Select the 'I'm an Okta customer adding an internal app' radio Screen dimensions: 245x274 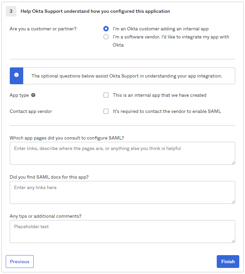point(106,29)
